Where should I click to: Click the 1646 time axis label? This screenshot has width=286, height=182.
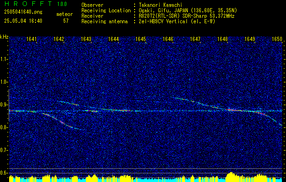click(168, 39)
